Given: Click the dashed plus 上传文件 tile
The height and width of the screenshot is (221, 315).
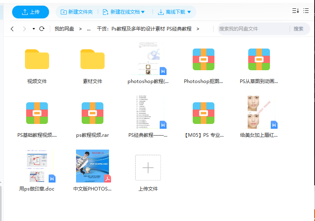Looking at the screenshot, I should click(148, 168).
